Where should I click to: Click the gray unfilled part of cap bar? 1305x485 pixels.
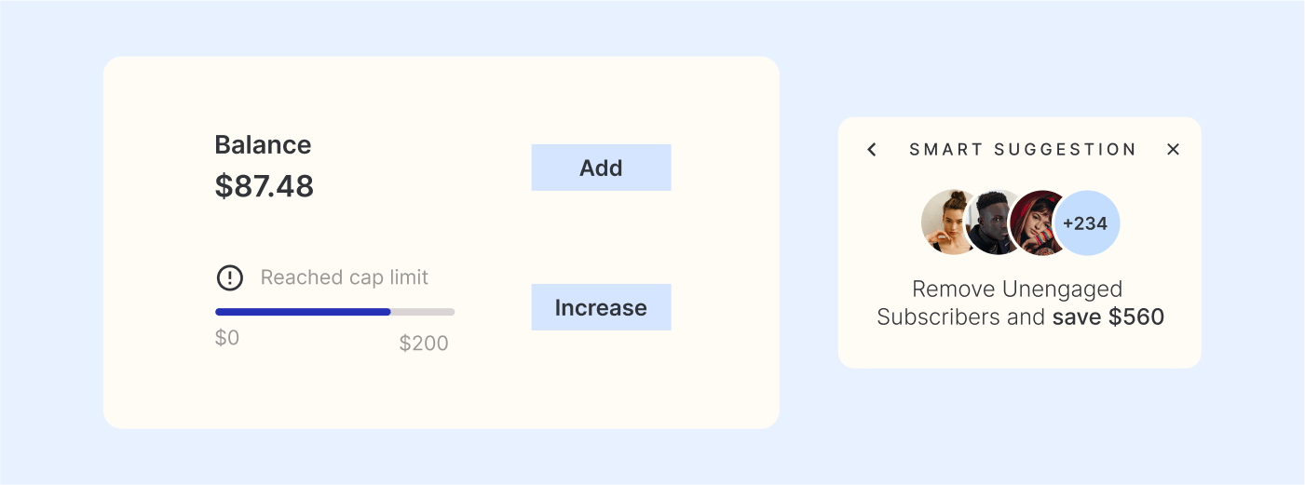click(x=423, y=312)
